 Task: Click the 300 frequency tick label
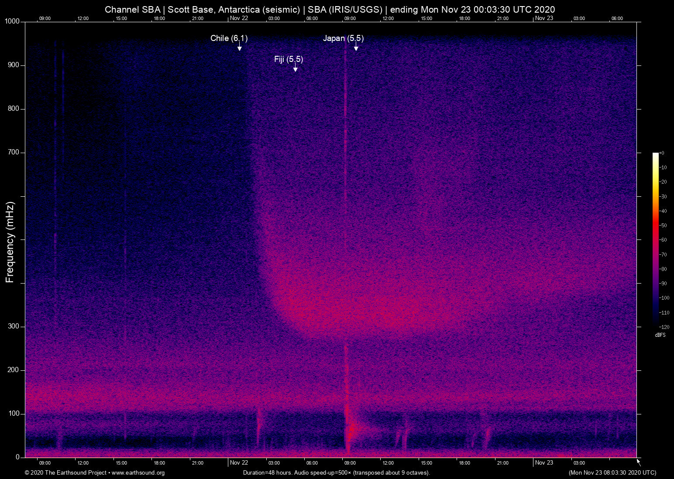point(14,326)
